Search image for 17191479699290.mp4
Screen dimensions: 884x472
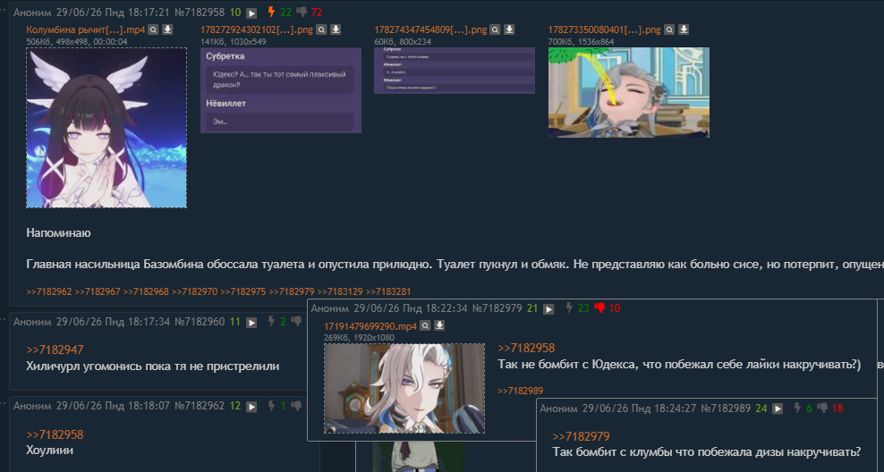click(426, 325)
